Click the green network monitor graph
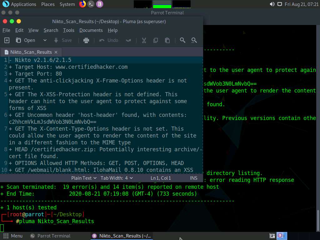320x240 pixels. (x=162, y=4)
